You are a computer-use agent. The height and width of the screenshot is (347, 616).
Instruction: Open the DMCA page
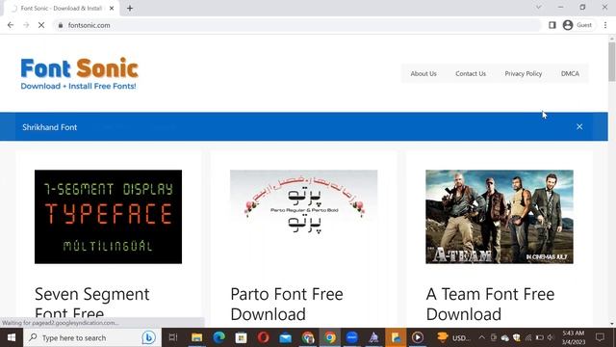(570, 73)
